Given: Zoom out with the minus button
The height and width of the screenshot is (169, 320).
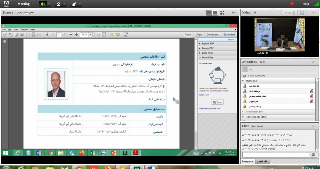Looking at the screenshot, I should click(x=71, y=35).
